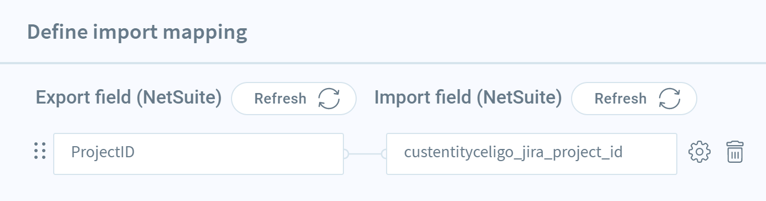Click the Export field (NetSuite) label

pyautogui.click(x=128, y=98)
